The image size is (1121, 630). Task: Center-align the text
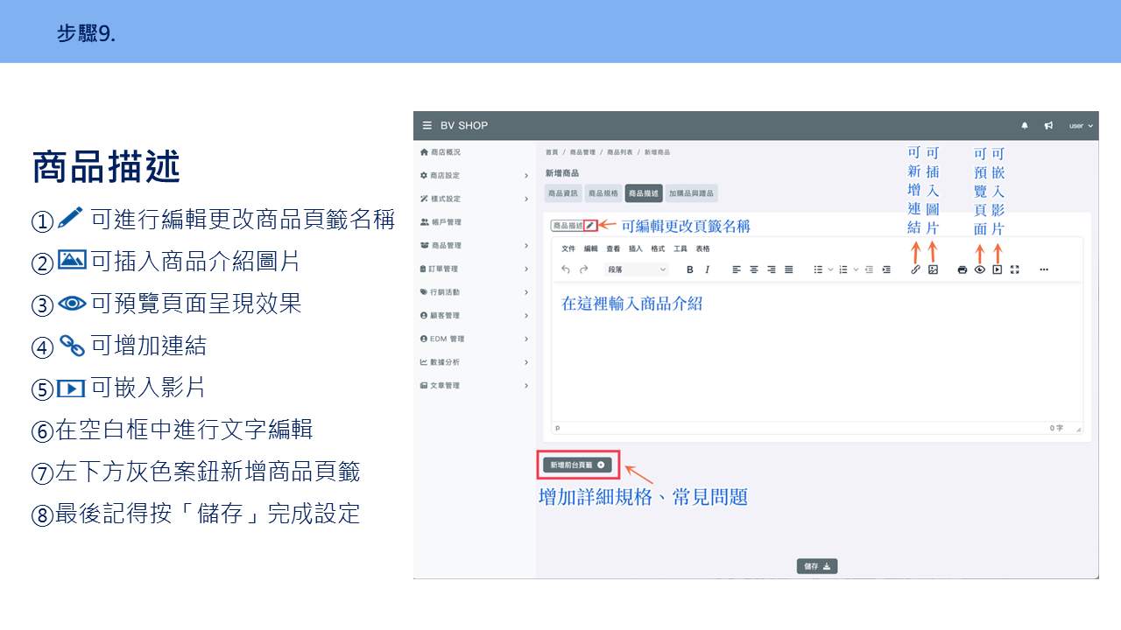pos(754,269)
